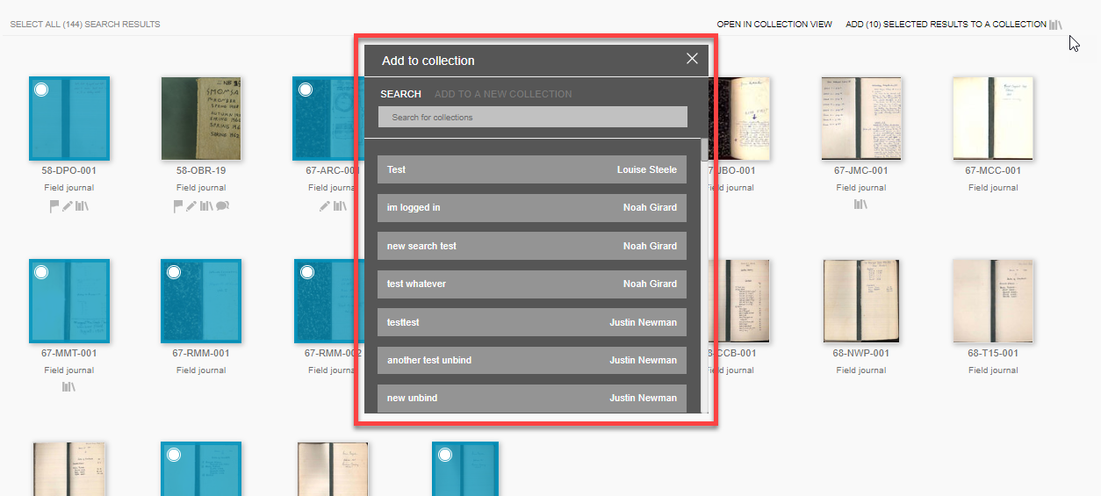The image size is (1101, 496).
Task: Switch to Add to a New Collection tab
Action: coord(503,94)
